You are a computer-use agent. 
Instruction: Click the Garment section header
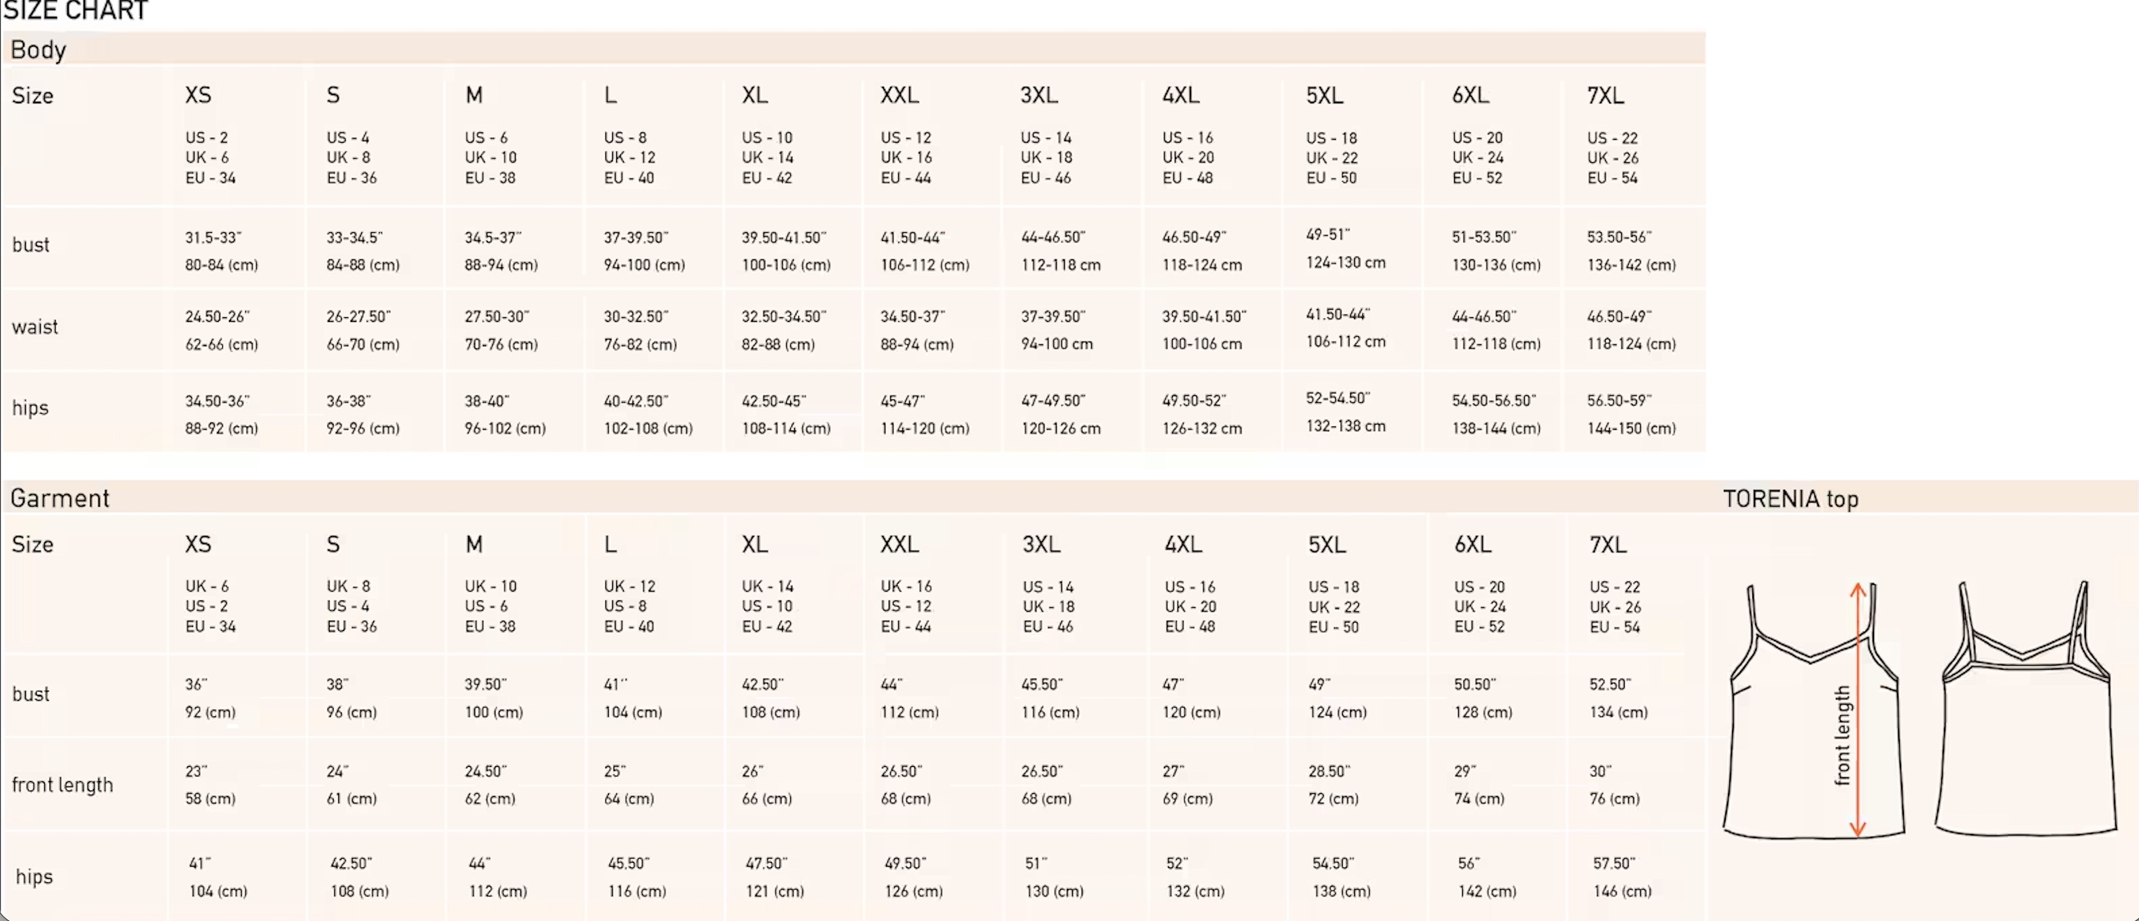pos(60,498)
